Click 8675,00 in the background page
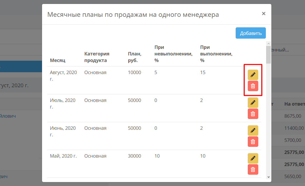This screenshot has width=305, height=186. [x=293, y=116]
